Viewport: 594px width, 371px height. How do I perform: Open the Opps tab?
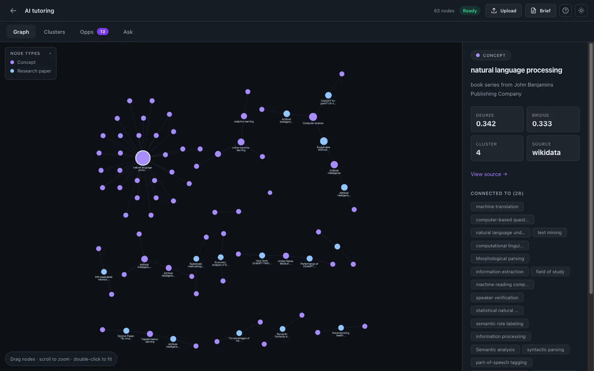pyautogui.click(x=94, y=32)
